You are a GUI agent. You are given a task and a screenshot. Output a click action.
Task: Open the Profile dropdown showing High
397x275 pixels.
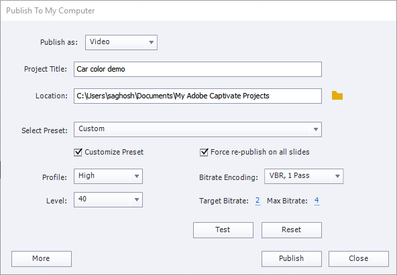tap(109, 176)
